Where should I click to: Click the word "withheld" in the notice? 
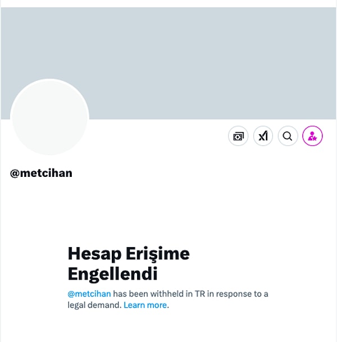167,294
